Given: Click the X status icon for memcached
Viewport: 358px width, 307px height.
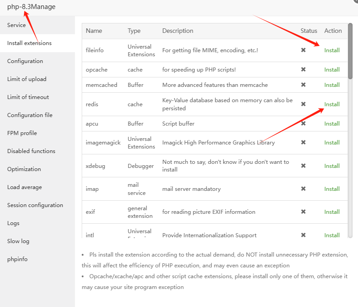Looking at the screenshot, I should point(303,85).
